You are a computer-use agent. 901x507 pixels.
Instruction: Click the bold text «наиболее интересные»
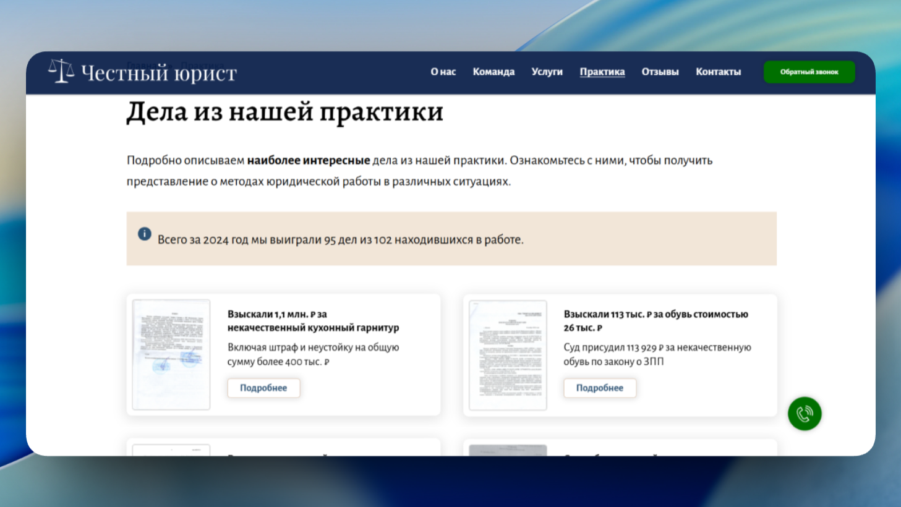pyautogui.click(x=309, y=160)
